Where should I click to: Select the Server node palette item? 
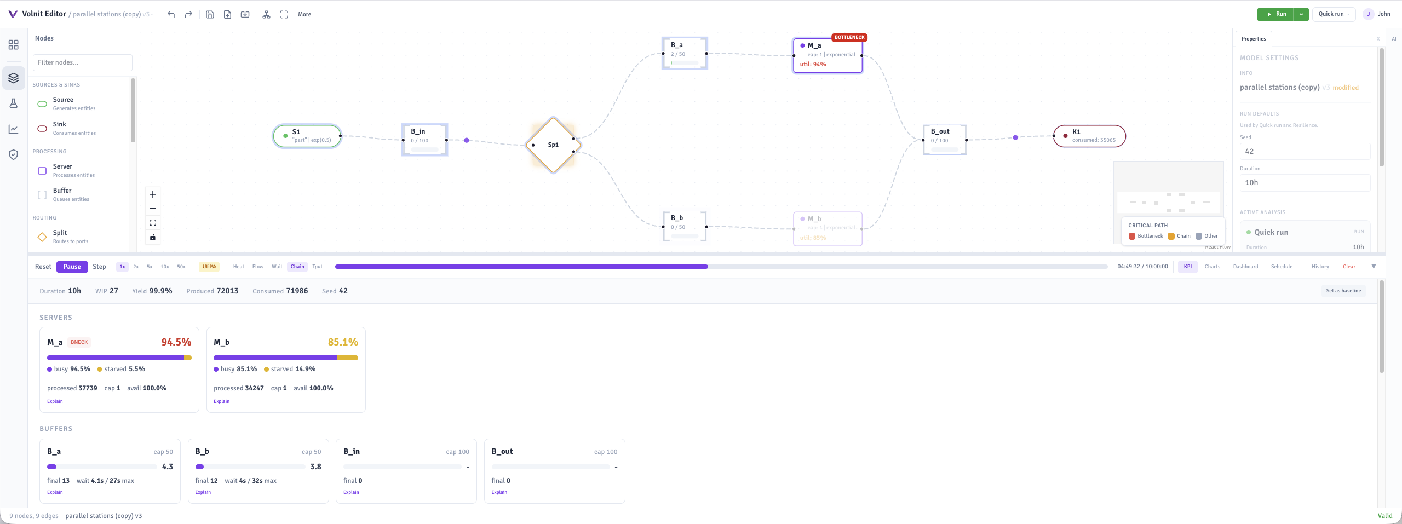click(x=81, y=170)
